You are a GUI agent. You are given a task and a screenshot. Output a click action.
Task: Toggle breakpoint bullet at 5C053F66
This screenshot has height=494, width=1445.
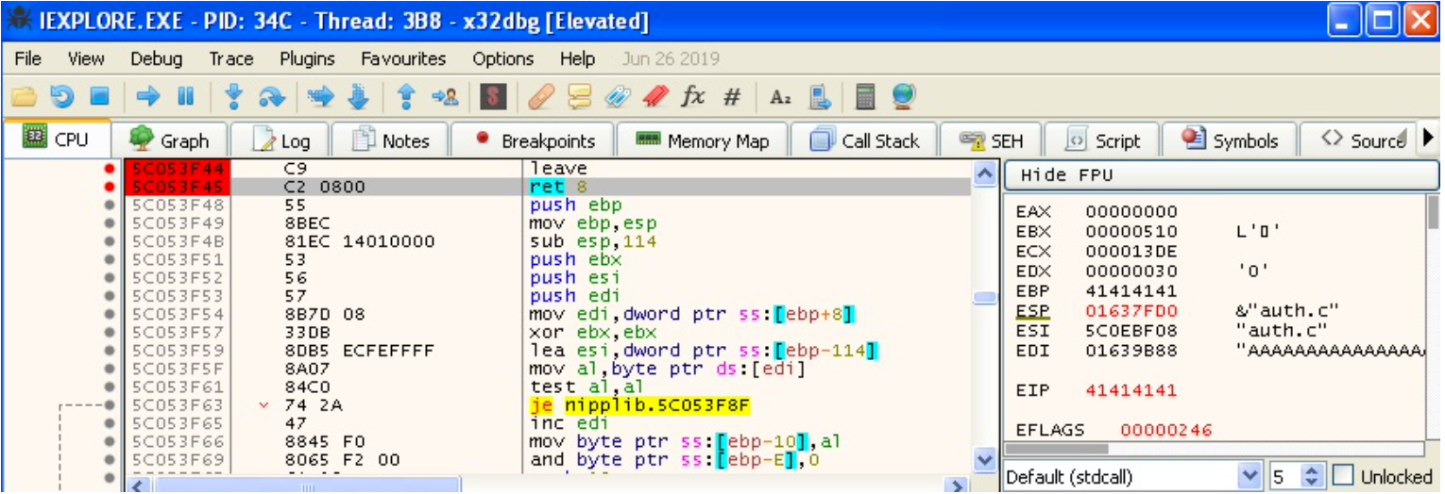[x=110, y=442]
